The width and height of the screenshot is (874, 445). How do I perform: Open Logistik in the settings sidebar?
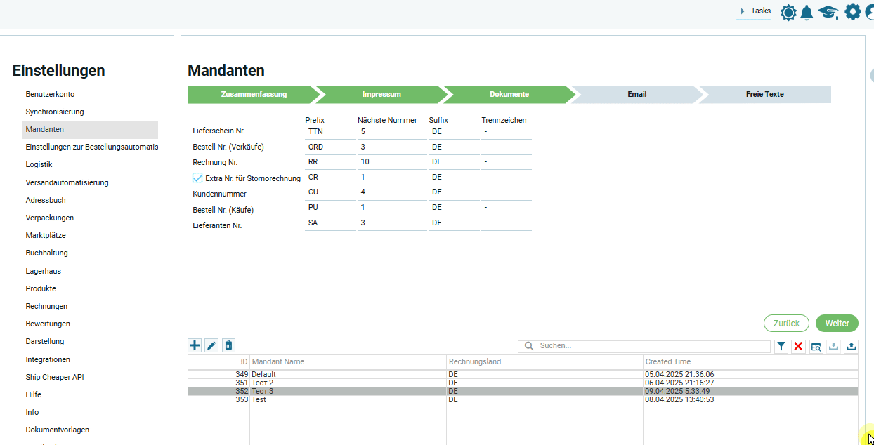click(39, 164)
